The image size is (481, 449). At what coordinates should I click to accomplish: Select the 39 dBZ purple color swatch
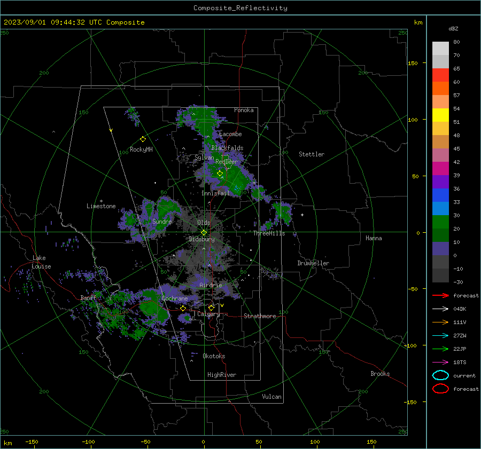440,182
